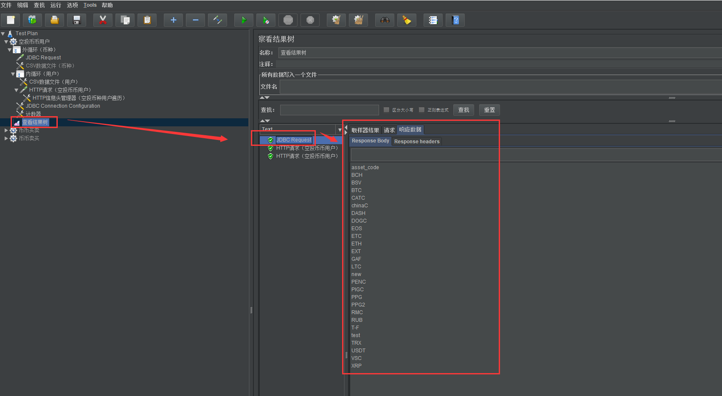Collapse the 外循环（币种） controller

click(9, 50)
